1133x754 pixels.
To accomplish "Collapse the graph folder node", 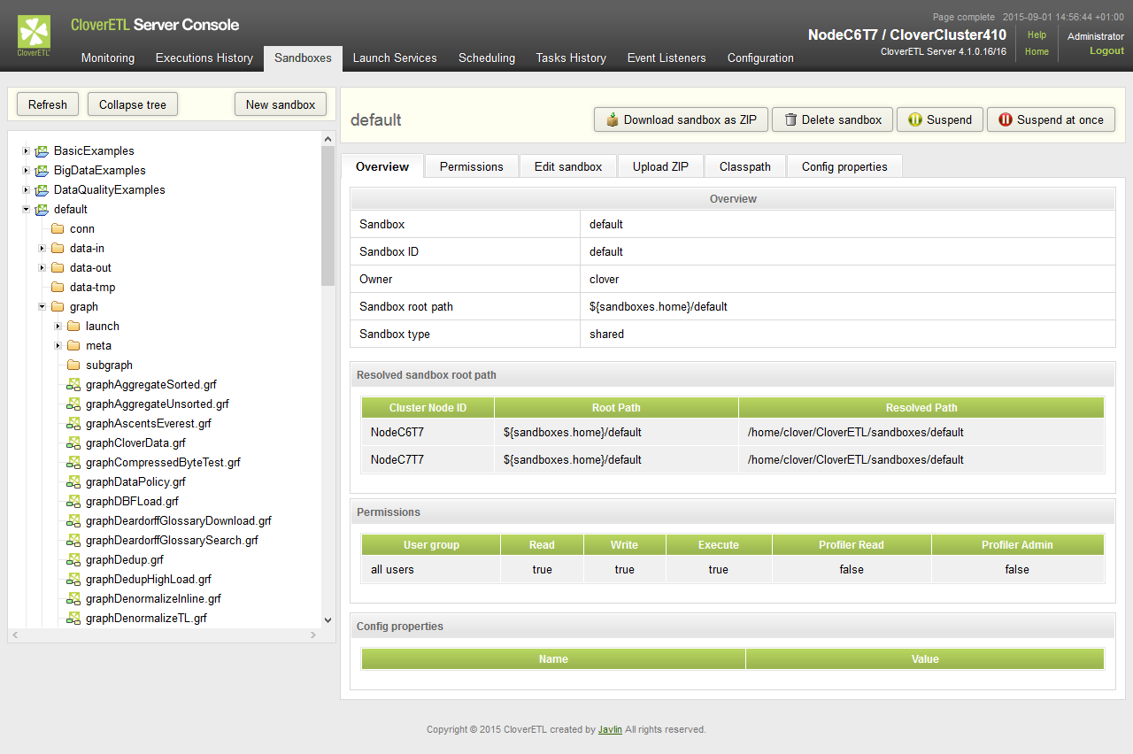I will pos(42,307).
